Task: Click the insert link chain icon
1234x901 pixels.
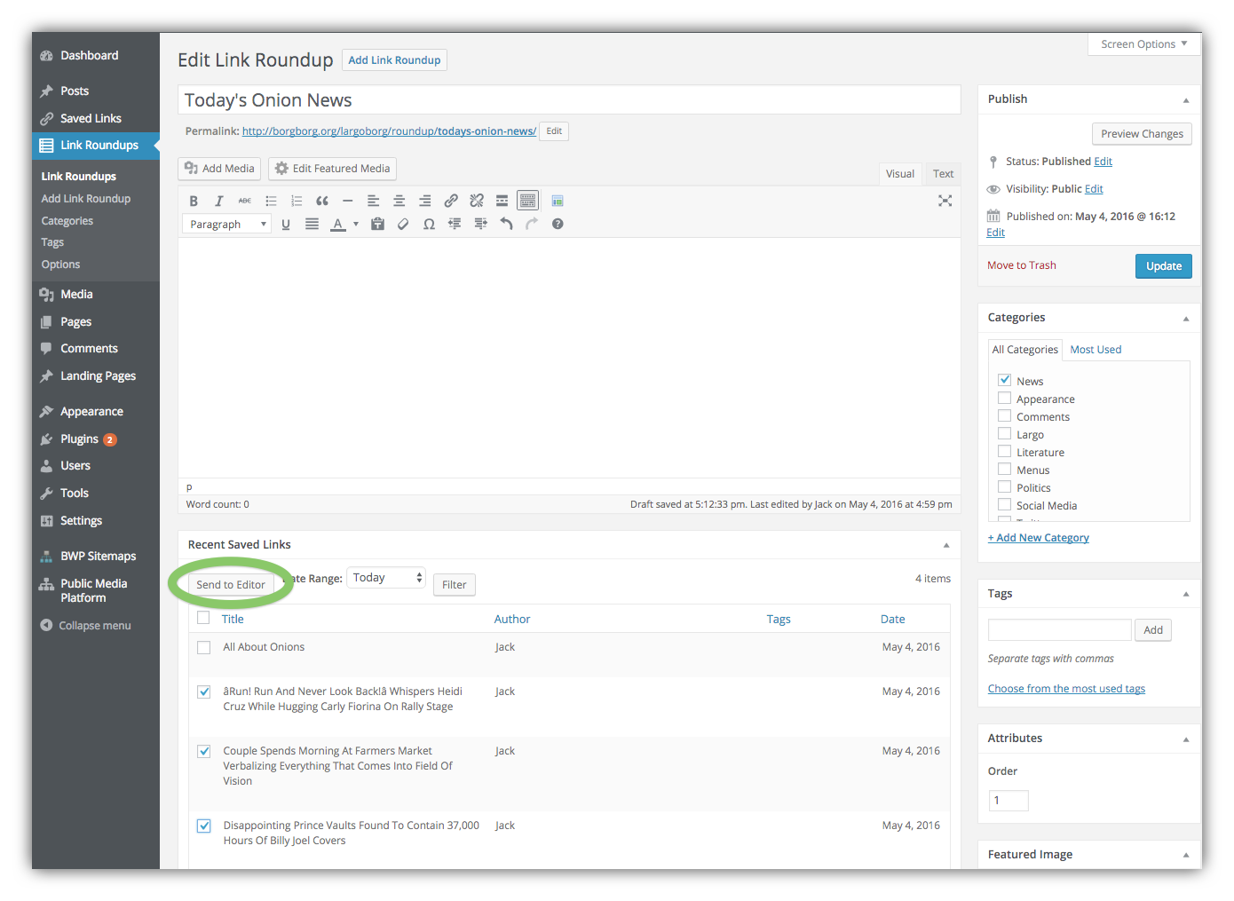Action: click(x=451, y=201)
